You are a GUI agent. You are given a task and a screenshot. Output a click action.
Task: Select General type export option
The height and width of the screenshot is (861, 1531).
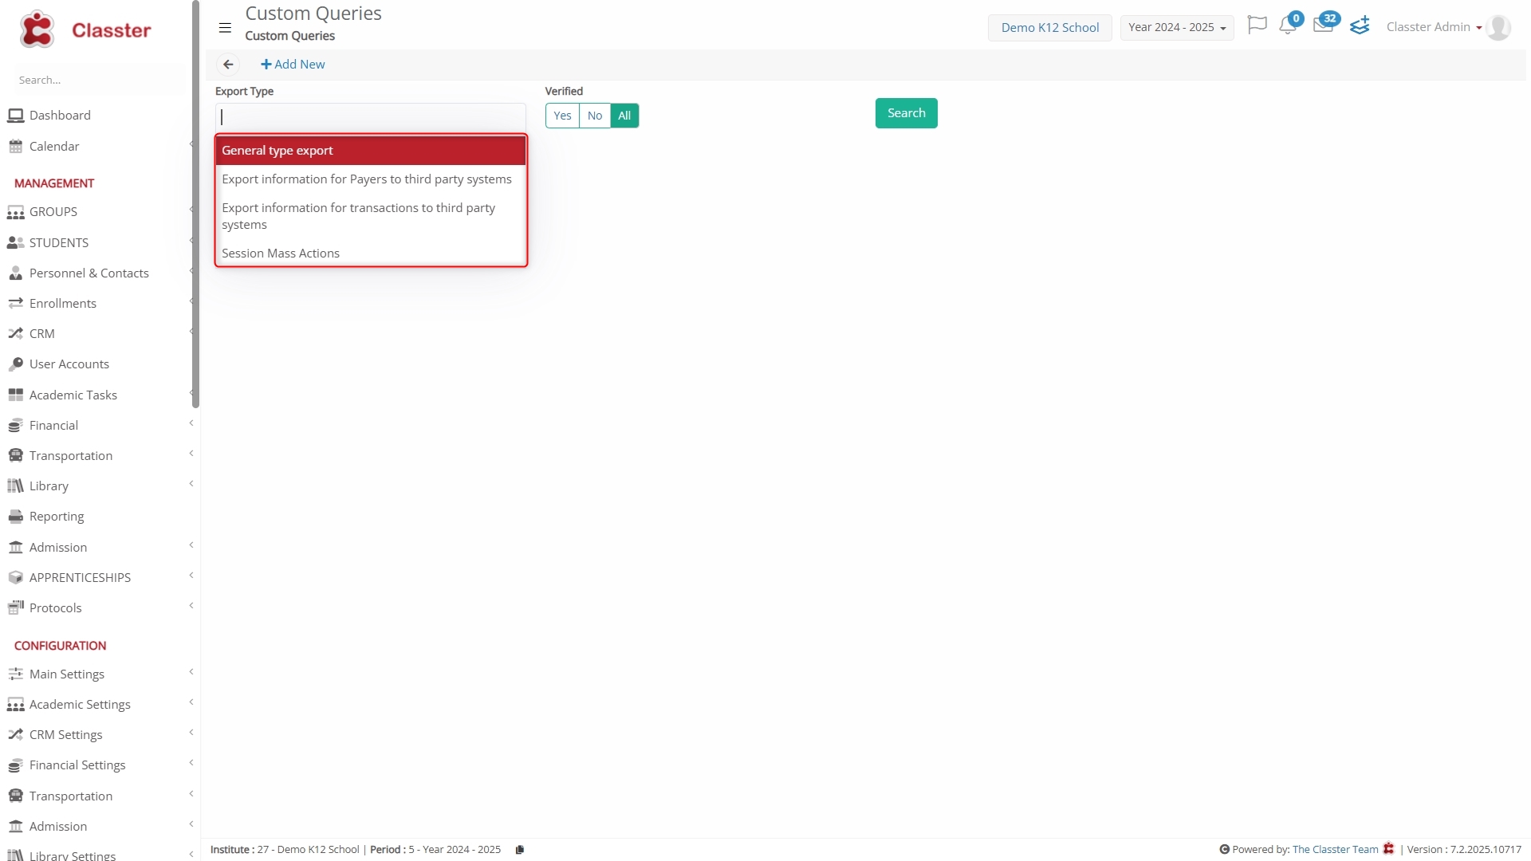click(x=371, y=151)
